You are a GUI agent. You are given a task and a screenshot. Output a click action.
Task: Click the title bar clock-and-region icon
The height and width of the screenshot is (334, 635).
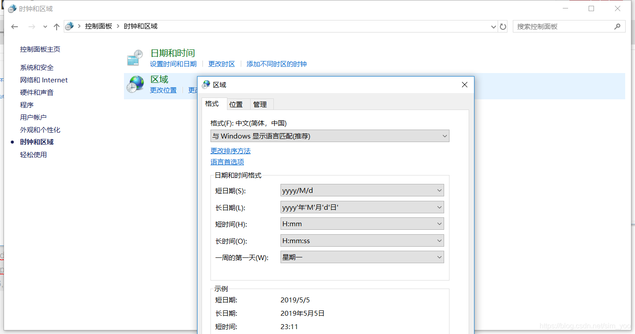pos(12,9)
